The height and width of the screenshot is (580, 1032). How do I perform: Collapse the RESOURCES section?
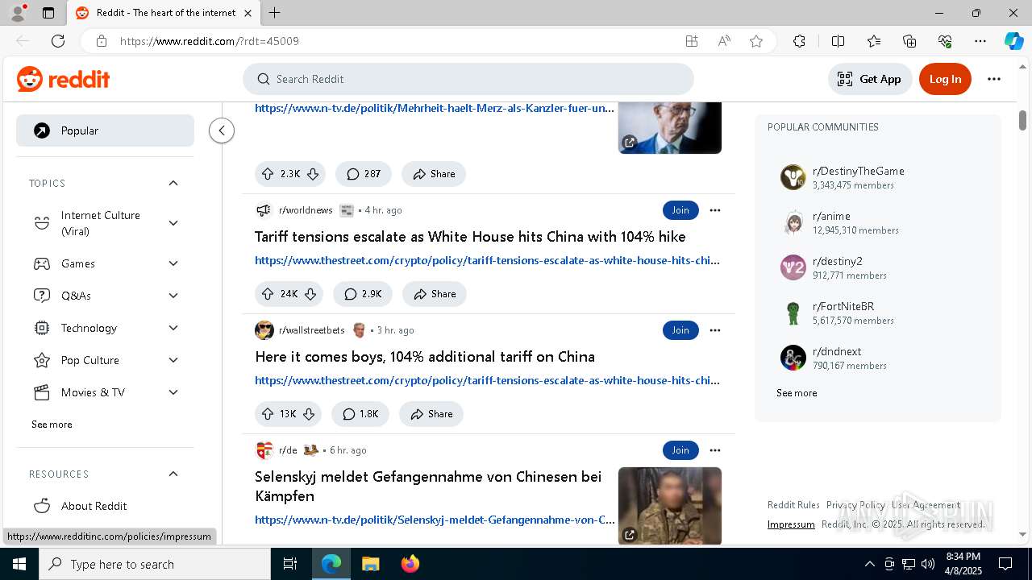click(x=173, y=474)
